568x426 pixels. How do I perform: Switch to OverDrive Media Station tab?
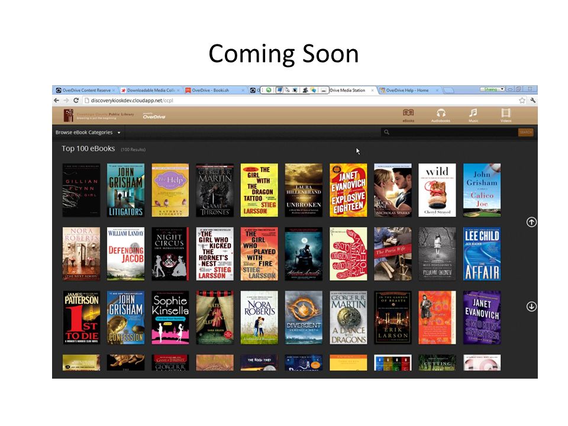350,90
